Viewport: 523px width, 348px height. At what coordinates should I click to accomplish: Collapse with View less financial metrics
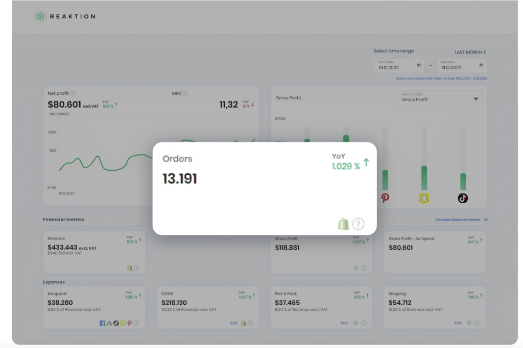point(462,220)
